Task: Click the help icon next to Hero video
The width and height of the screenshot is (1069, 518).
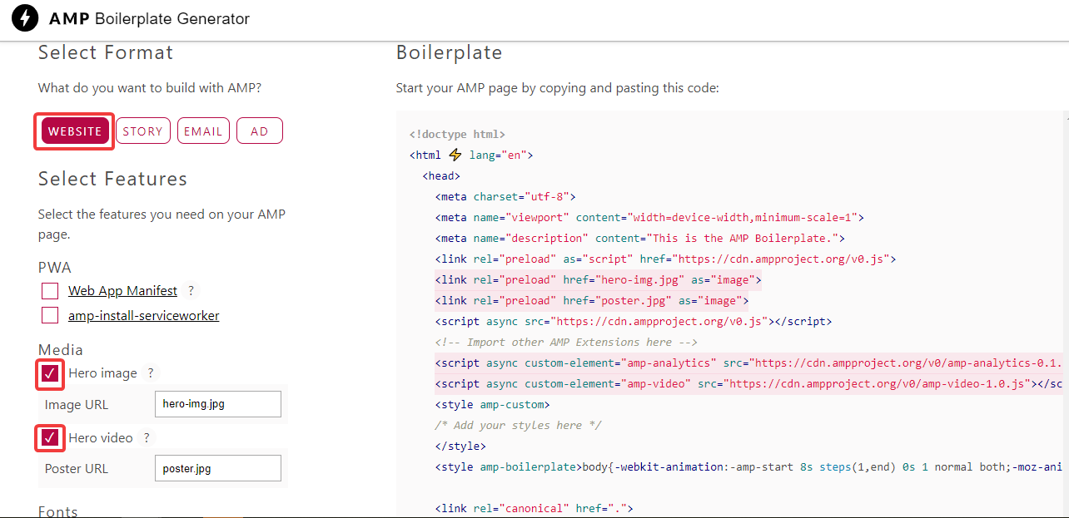Action: pyautogui.click(x=147, y=437)
